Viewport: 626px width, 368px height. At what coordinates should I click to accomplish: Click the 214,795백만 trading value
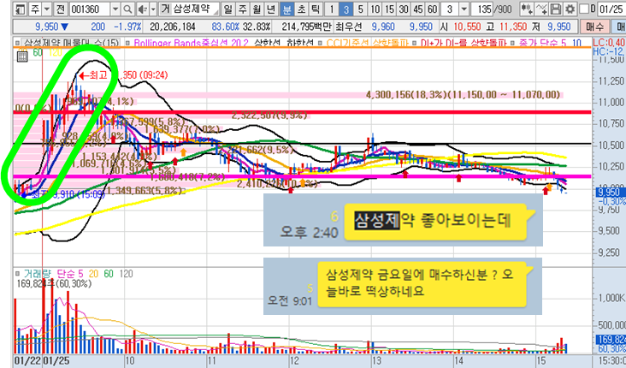307,27
